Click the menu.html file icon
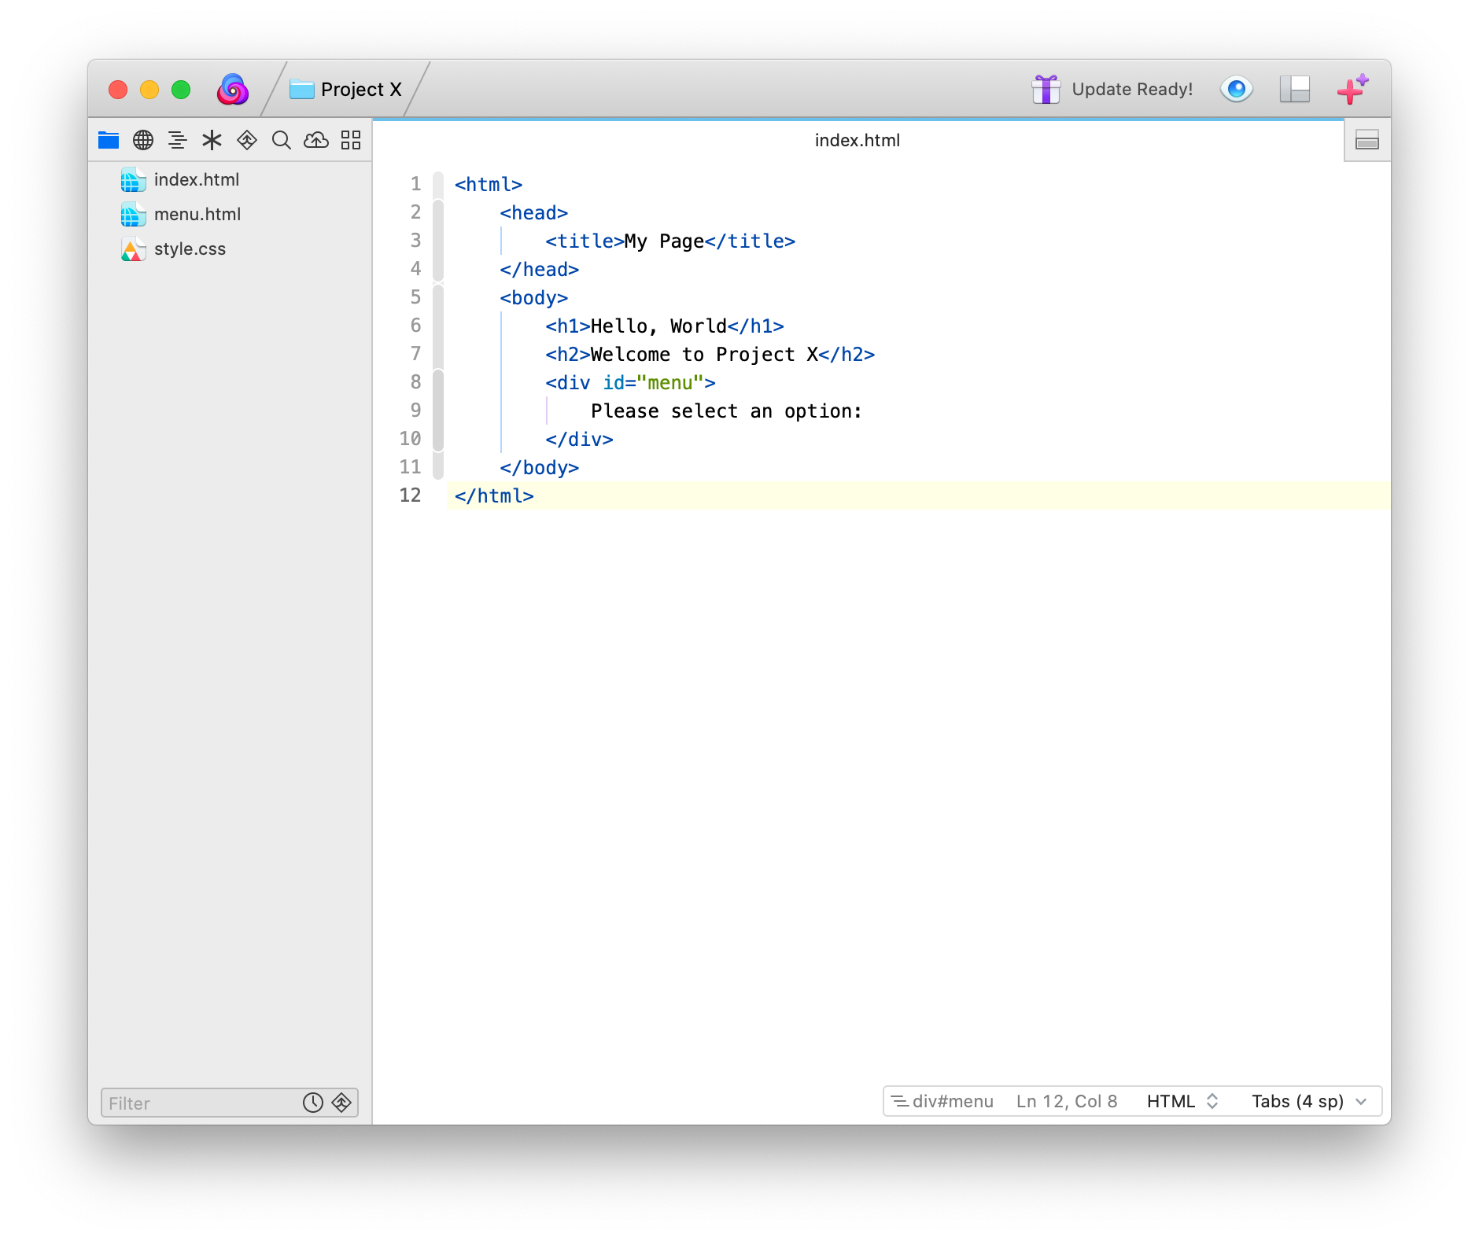 pos(133,214)
